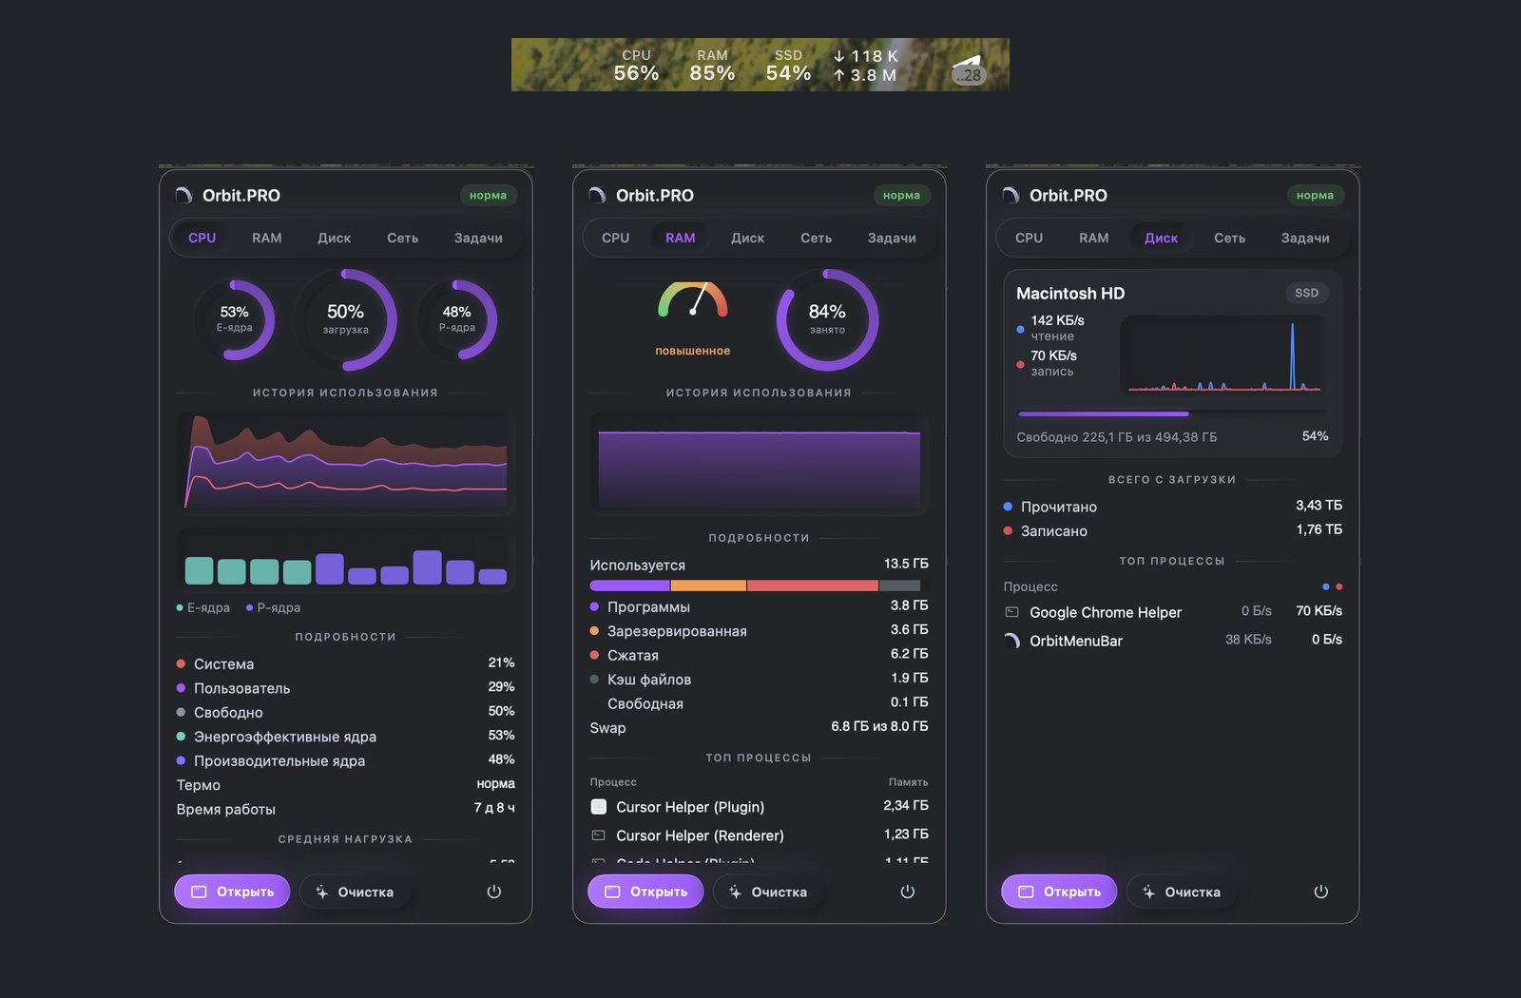Screen dimensions: 1521x998
Task: Click the Cursor Helper (Renderer) process icon
Action: (x=599, y=835)
